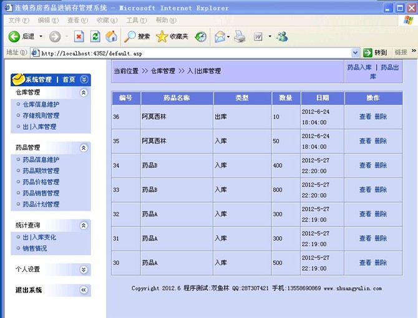Click 查看 for record 33
This screenshot has height=318, width=418.
(365, 190)
